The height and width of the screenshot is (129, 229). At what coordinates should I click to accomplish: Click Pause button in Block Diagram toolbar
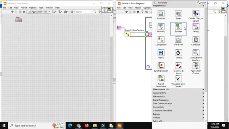click(138, 12)
